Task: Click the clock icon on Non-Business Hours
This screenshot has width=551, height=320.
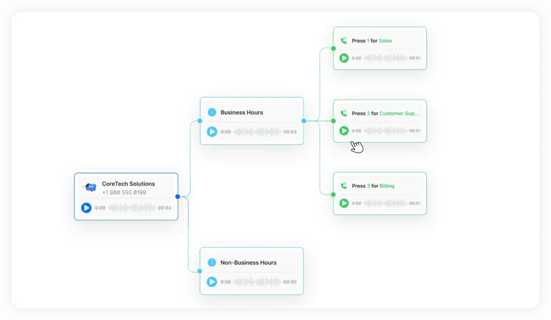Action: 212,263
